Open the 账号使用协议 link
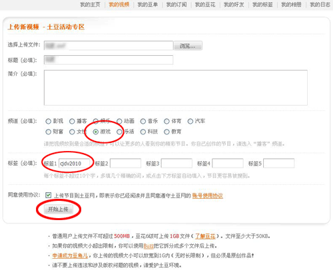333x270 pixels. [207, 196]
